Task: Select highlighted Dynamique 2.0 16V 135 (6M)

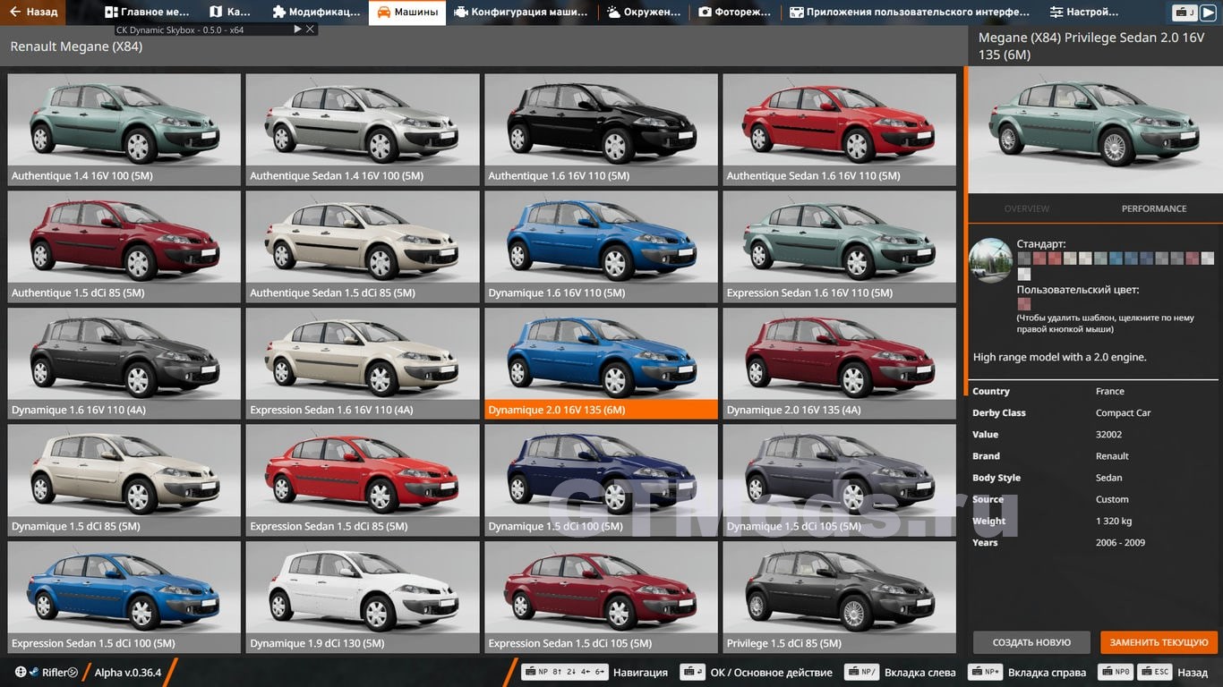Action: 601,363
